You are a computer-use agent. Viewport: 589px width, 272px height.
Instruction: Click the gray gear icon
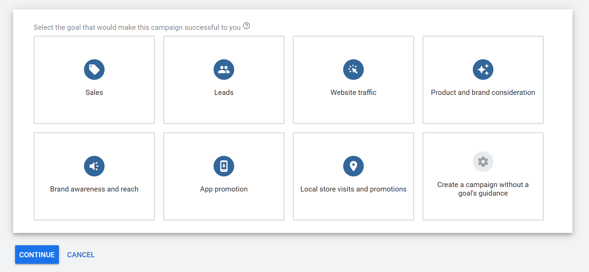point(483,162)
